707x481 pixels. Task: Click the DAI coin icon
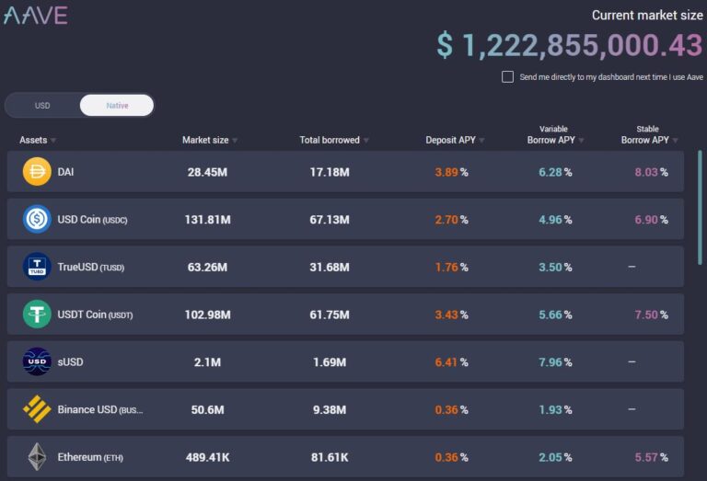pyautogui.click(x=37, y=172)
